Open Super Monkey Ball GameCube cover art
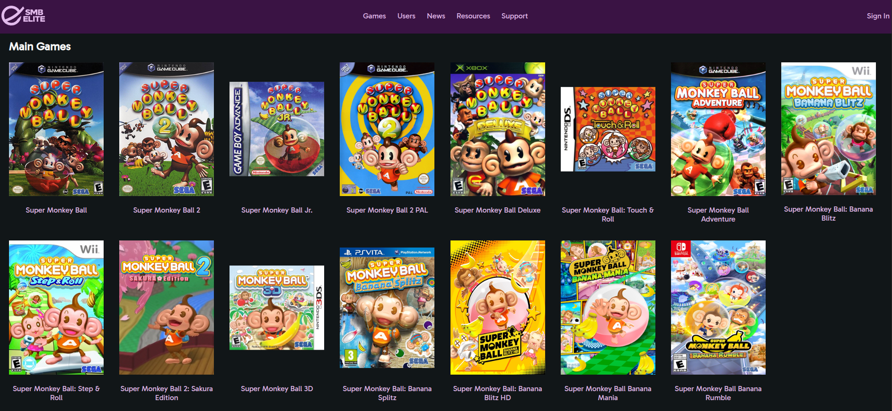892x411 pixels. 56,129
